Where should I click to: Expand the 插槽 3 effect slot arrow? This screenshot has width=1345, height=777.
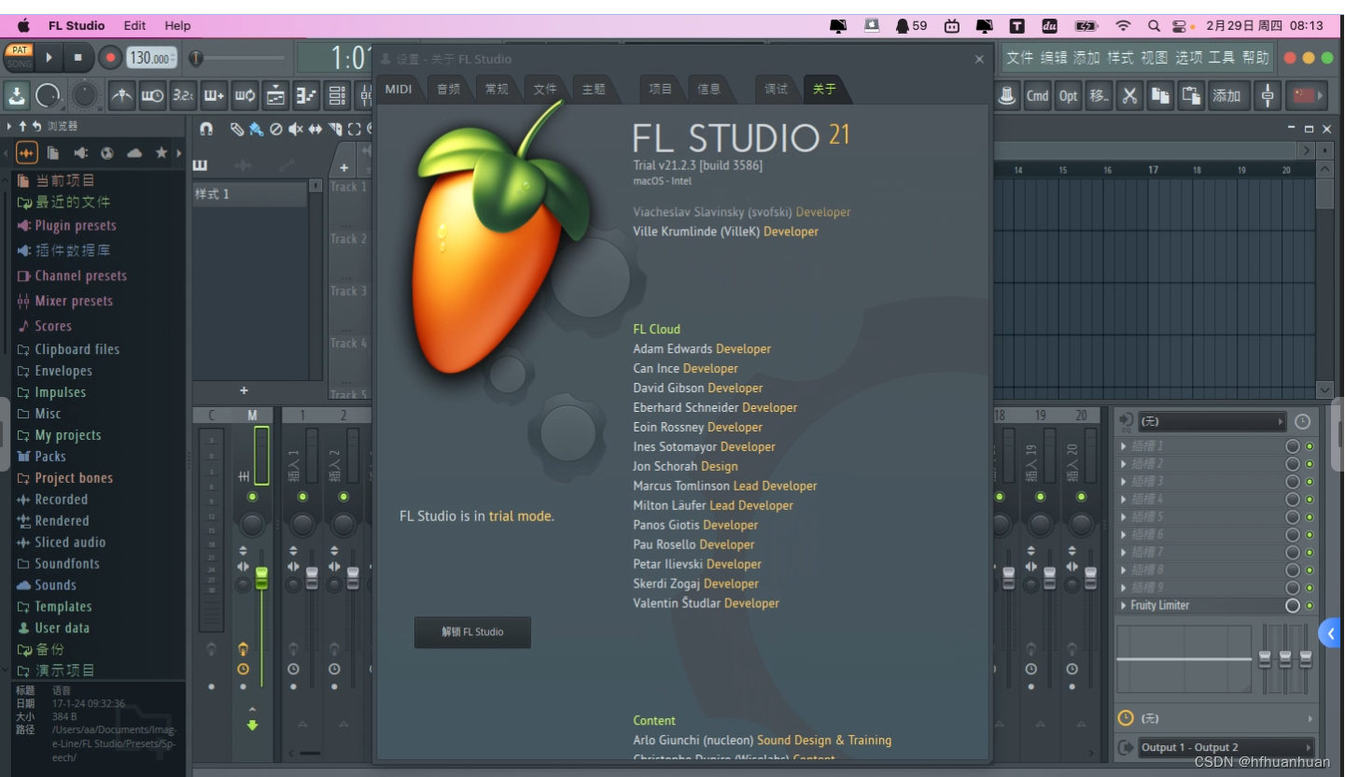coord(1123,482)
